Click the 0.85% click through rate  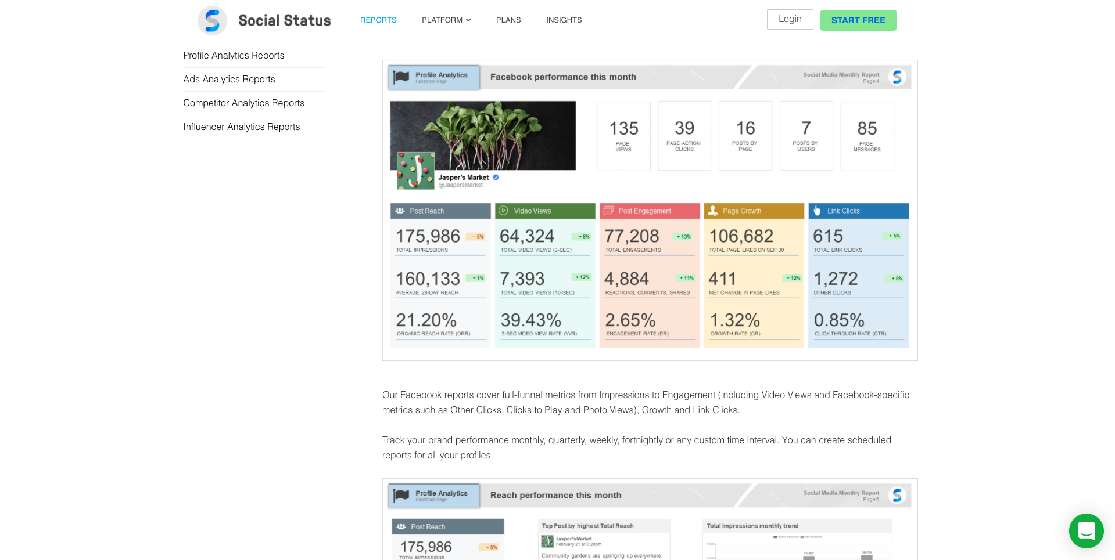click(x=839, y=320)
